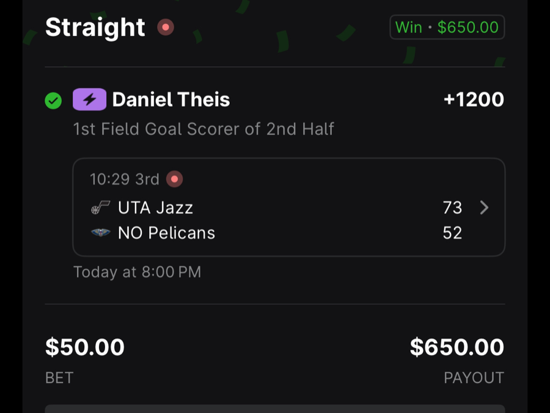Click the red live indicator next to Straight
The height and width of the screenshot is (413, 550).
pos(165,27)
